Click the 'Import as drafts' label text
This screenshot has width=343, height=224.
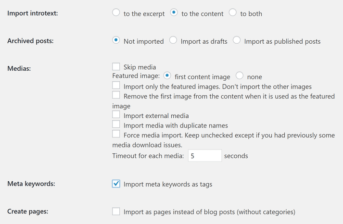pyautogui.click(x=204, y=41)
